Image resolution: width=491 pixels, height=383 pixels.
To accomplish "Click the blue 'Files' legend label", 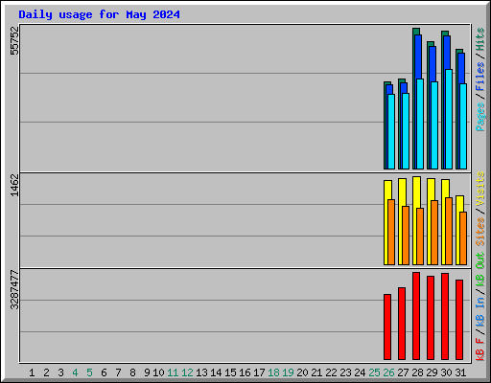I will (x=480, y=77).
